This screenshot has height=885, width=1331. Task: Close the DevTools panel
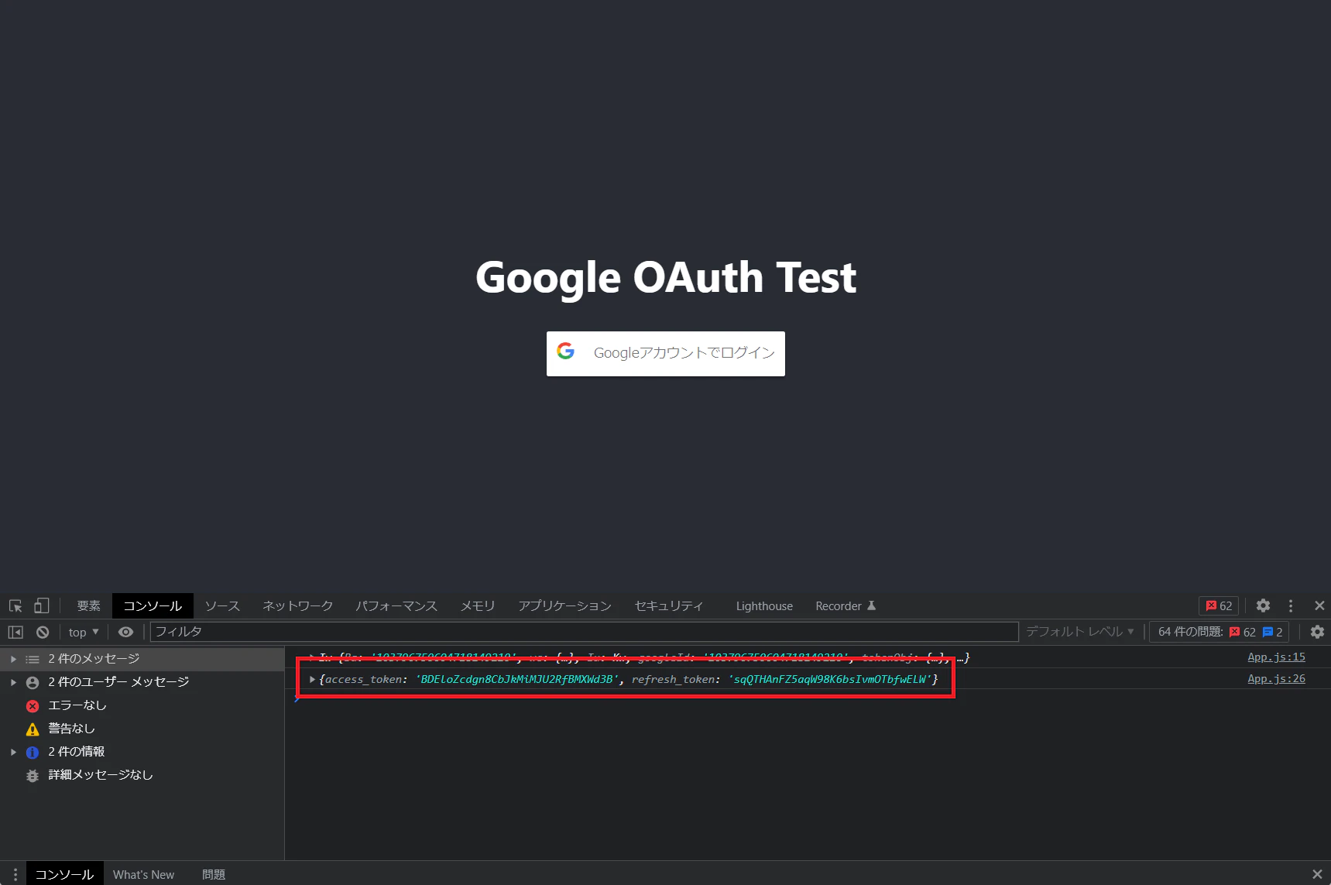coord(1319,605)
